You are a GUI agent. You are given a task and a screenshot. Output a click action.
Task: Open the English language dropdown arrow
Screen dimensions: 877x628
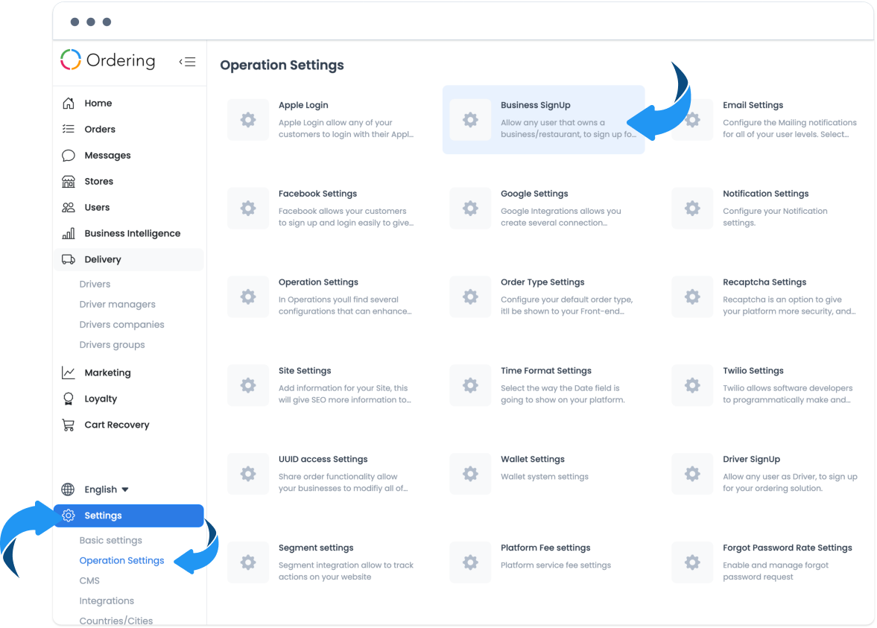click(x=125, y=489)
